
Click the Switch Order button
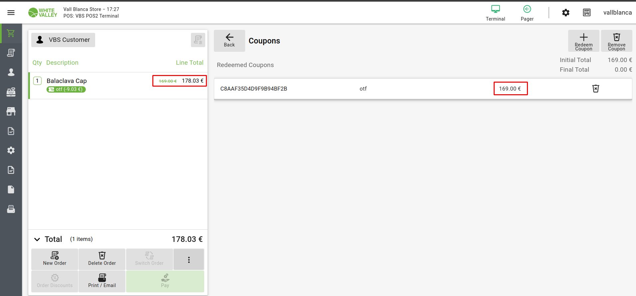tap(149, 259)
